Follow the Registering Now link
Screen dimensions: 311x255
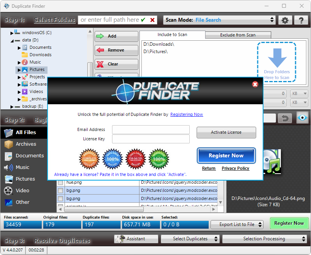coord(187,114)
